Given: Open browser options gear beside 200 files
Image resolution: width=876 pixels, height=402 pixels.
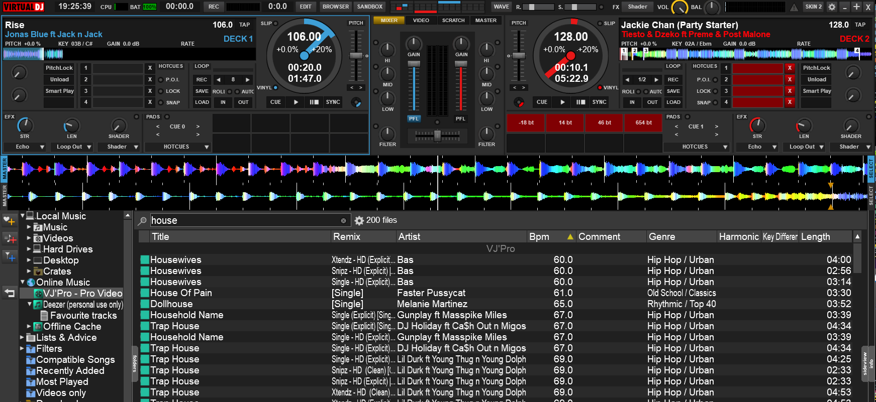Looking at the screenshot, I should click(x=359, y=220).
